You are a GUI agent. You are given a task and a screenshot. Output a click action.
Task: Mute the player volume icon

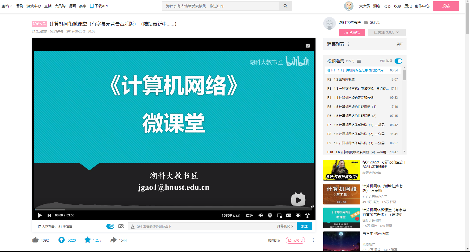click(261, 215)
